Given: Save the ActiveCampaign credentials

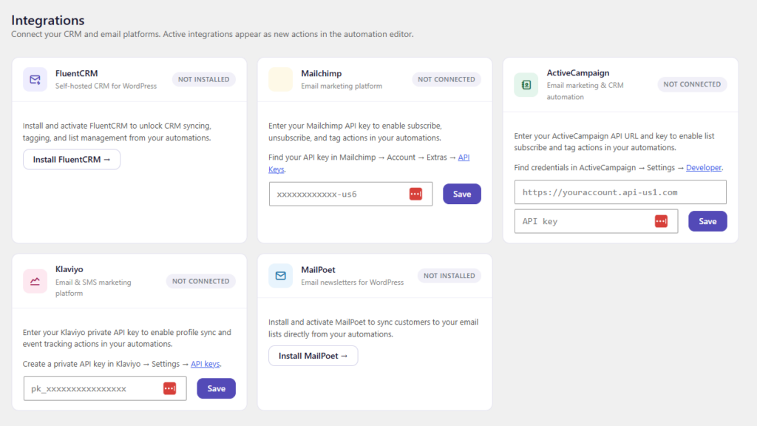Looking at the screenshot, I should pos(707,221).
